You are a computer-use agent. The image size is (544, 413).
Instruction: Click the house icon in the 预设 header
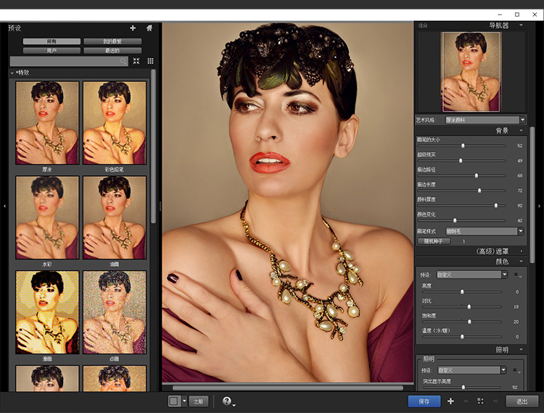click(x=149, y=28)
